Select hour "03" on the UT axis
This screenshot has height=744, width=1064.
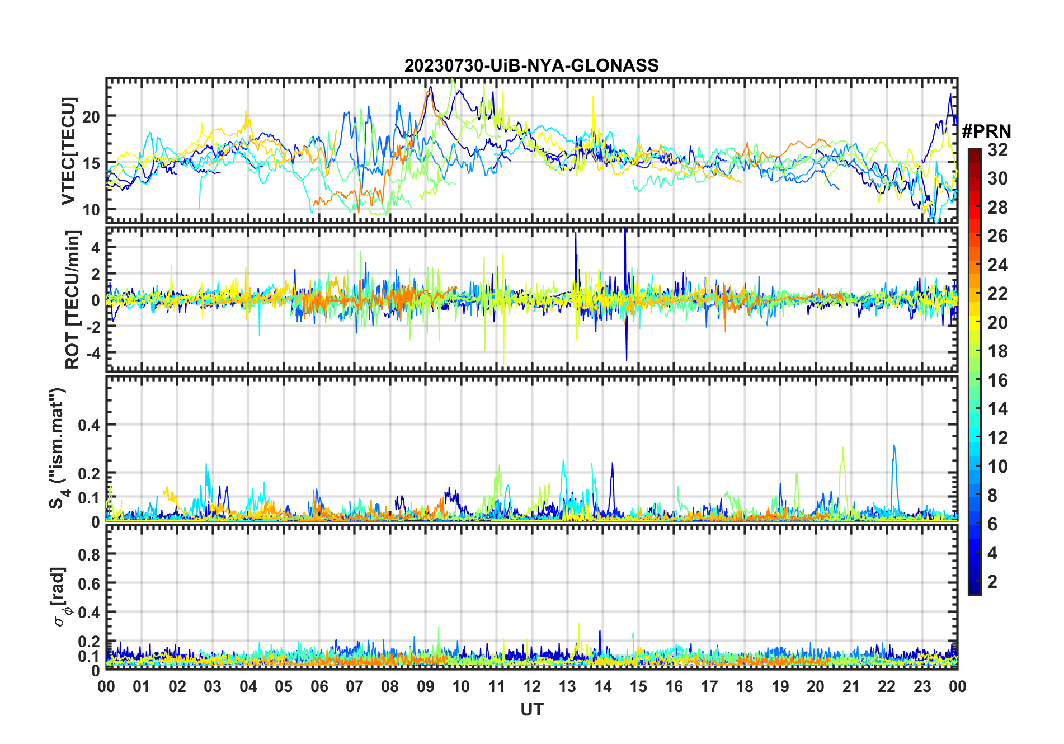(x=213, y=686)
